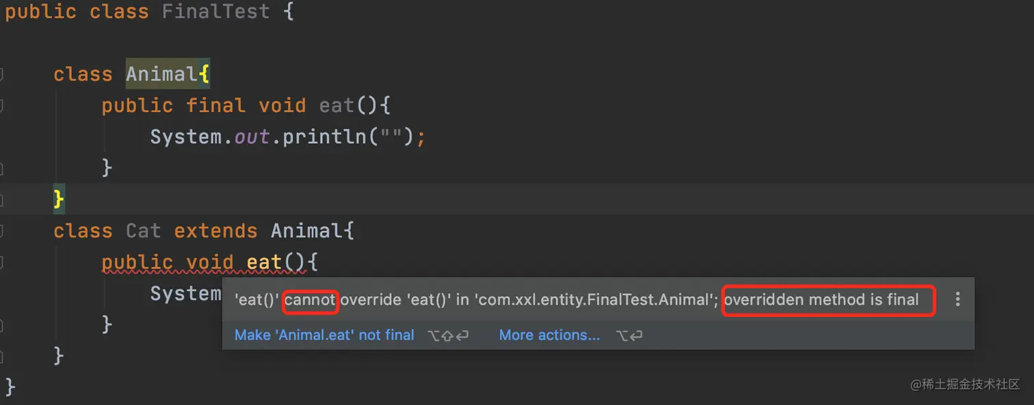Place cursor in the tooltip's 'overridden method is final' text
1034x405 pixels.
pos(821,299)
